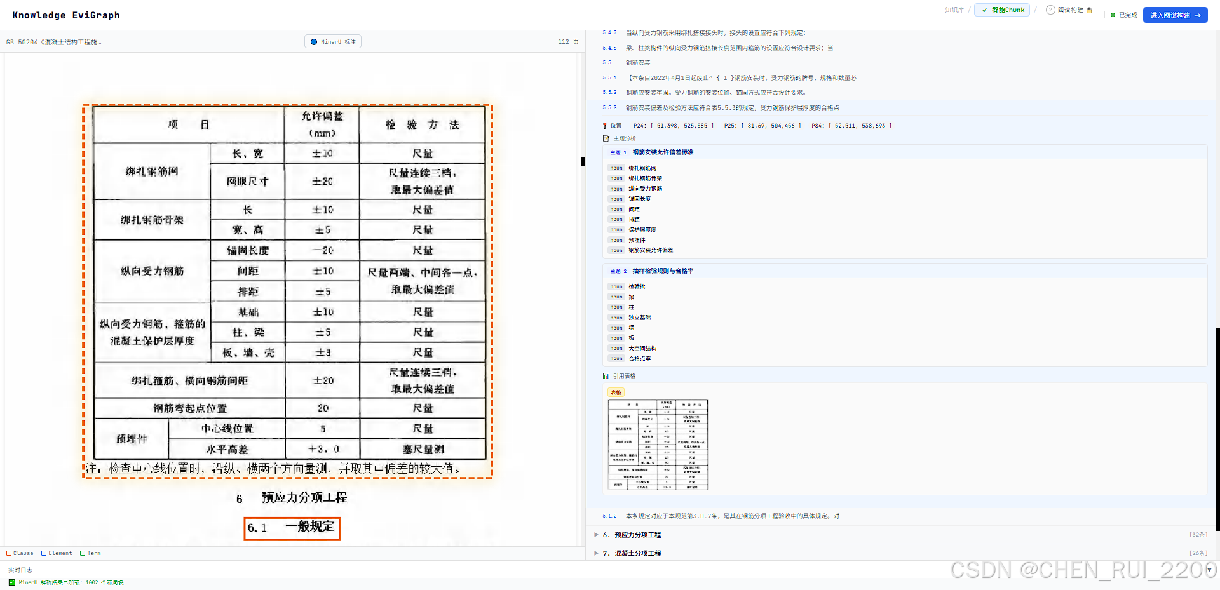Image resolution: width=1220 pixels, height=590 pixels.
Task: Click position P24: [51,398, 525,585]
Action: (674, 126)
